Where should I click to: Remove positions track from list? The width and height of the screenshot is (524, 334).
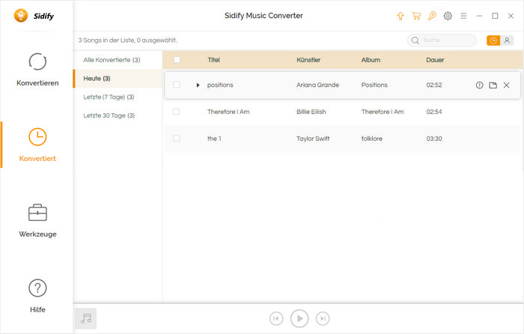pos(506,85)
